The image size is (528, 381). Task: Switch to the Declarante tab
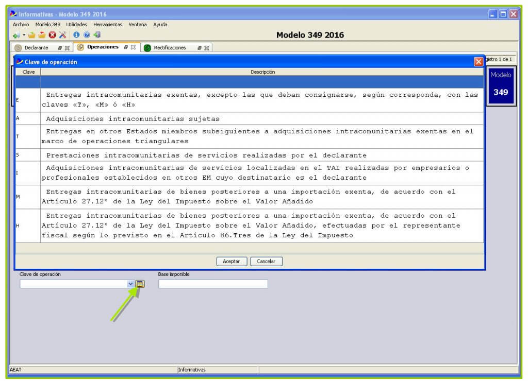(x=37, y=48)
